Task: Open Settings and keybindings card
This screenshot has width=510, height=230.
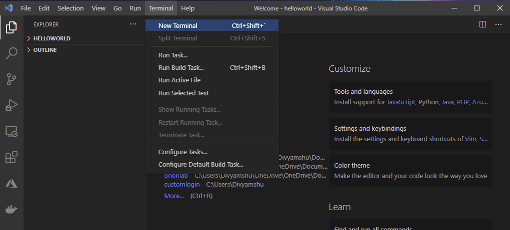Action: click(411, 134)
